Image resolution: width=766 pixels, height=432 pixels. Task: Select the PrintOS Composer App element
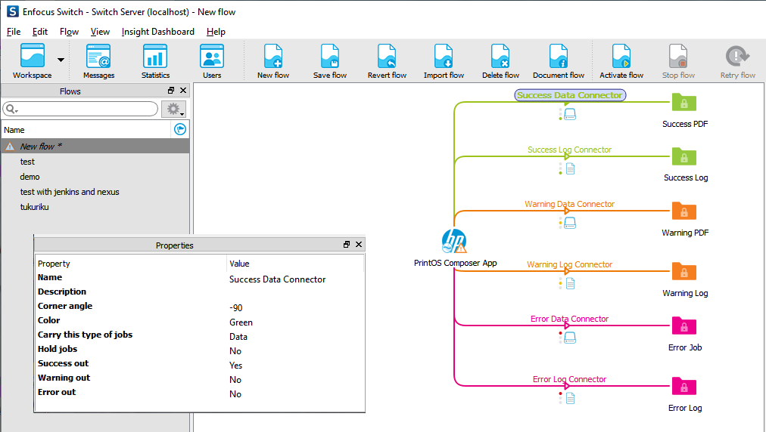454,241
